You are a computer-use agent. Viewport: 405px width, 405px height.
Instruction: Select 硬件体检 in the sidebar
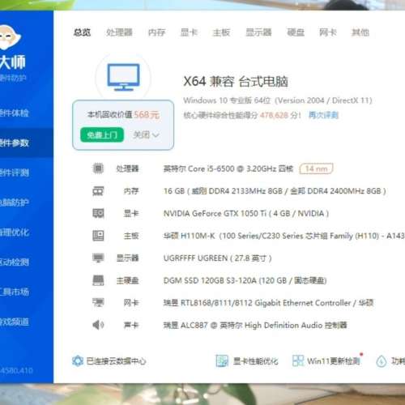tap(15, 113)
